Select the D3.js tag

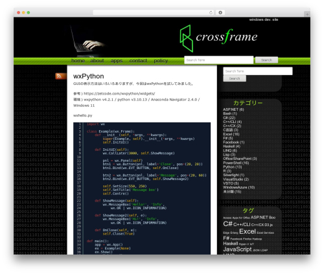(269, 225)
